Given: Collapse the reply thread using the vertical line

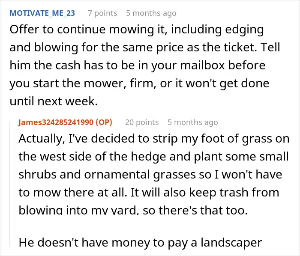Looking at the screenshot, I should pyautogui.click(x=10, y=184).
